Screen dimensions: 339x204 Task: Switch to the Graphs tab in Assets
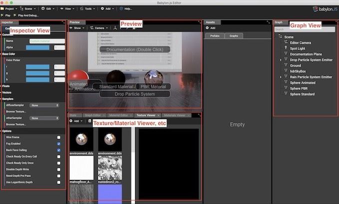click(234, 35)
